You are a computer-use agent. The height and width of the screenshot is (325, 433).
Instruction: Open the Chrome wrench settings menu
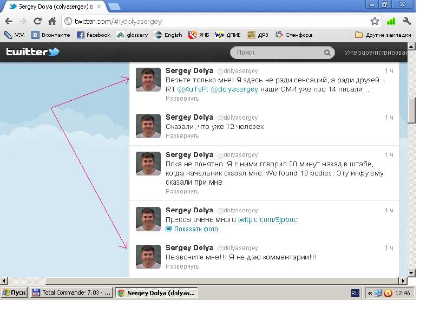pos(406,21)
